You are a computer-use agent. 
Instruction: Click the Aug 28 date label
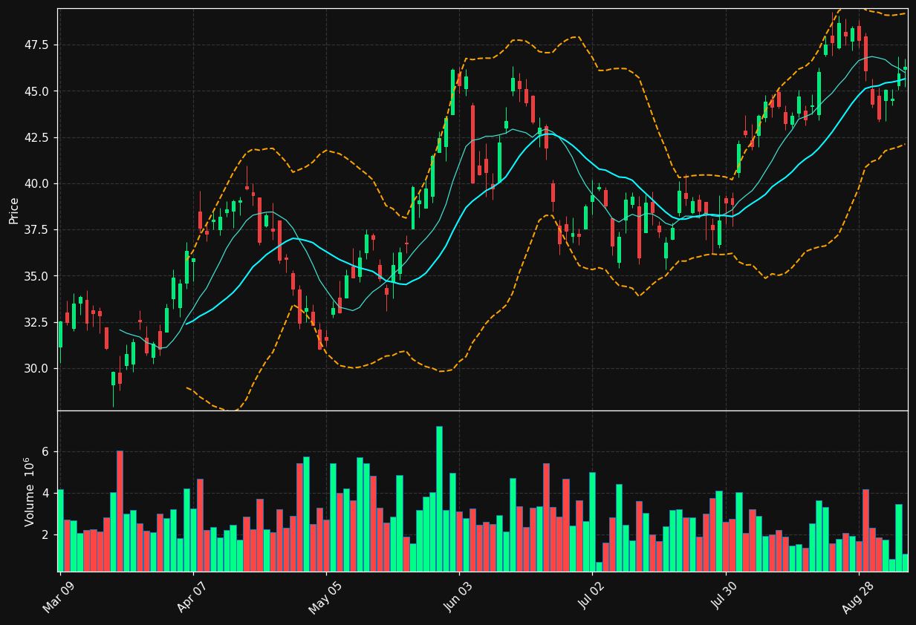pyautogui.click(x=856, y=597)
